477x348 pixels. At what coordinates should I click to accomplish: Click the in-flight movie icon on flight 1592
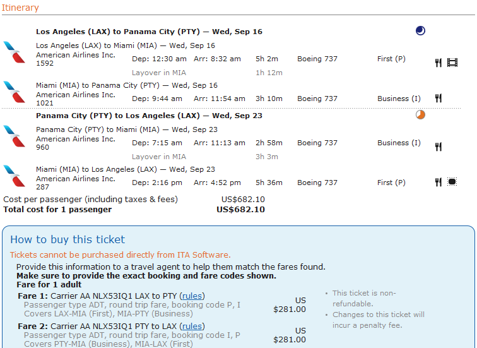point(452,63)
